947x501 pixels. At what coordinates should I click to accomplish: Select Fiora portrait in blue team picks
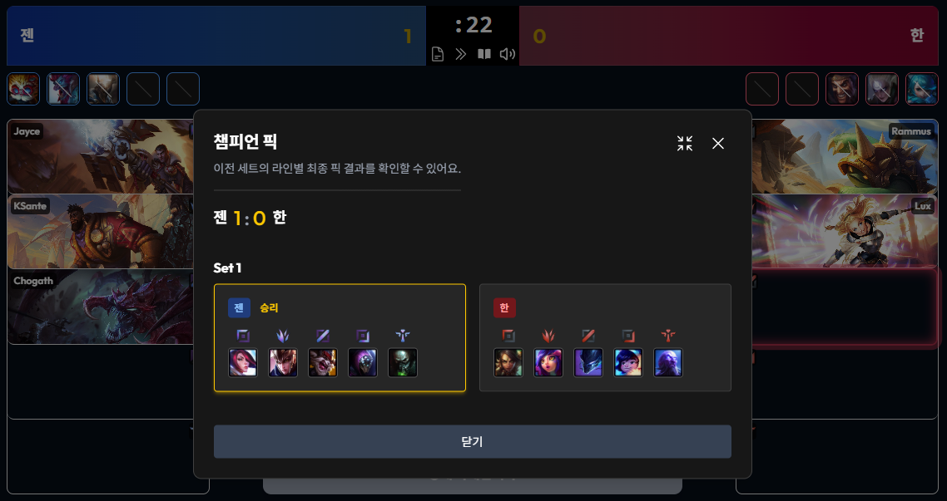click(243, 363)
